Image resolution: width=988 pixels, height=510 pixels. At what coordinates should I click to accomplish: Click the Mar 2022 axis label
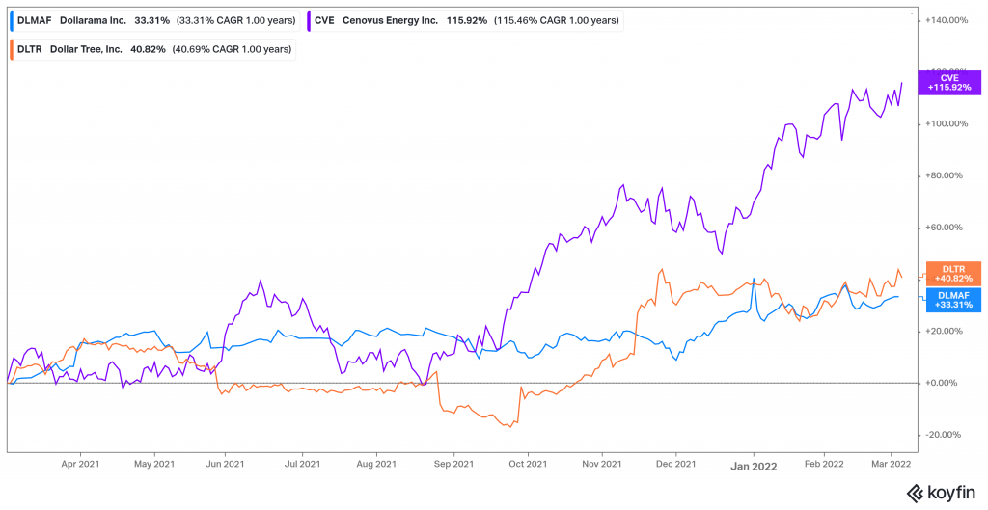891,463
